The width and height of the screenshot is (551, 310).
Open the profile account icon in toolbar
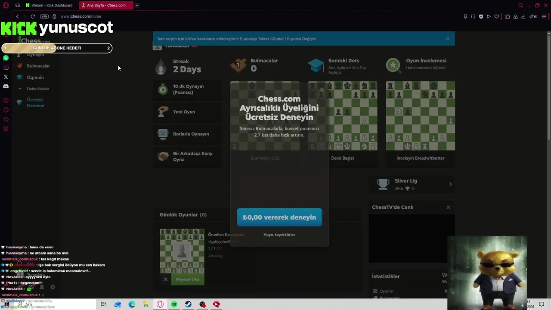[x=515, y=16]
